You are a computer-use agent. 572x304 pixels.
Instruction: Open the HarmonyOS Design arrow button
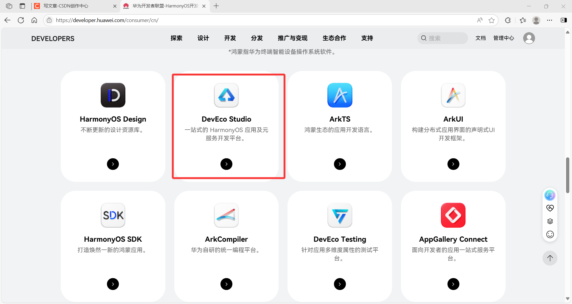point(113,164)
